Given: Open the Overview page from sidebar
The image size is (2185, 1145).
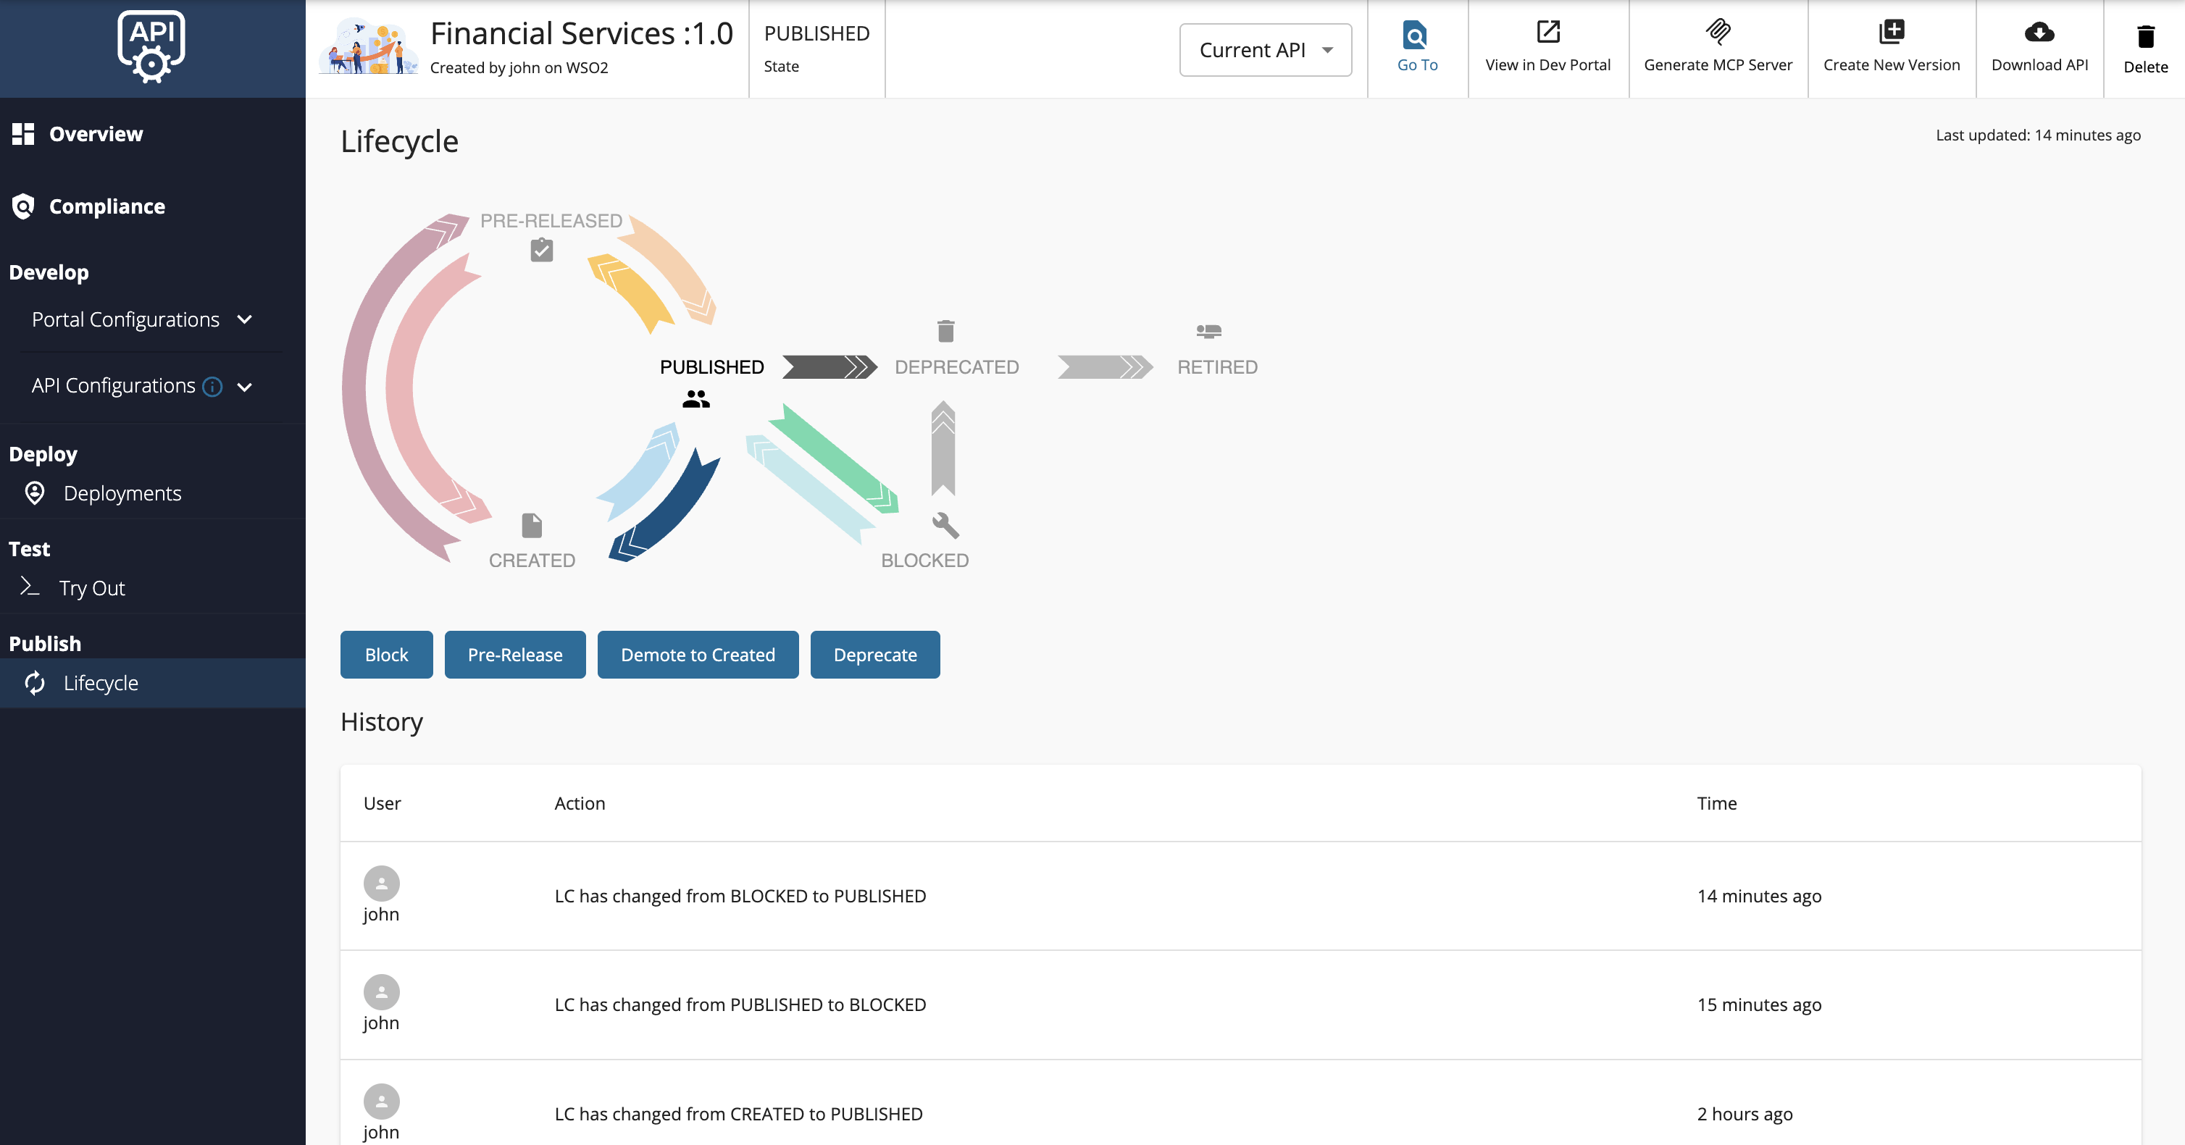Looking at the screenshot, I should click(95, 133).
